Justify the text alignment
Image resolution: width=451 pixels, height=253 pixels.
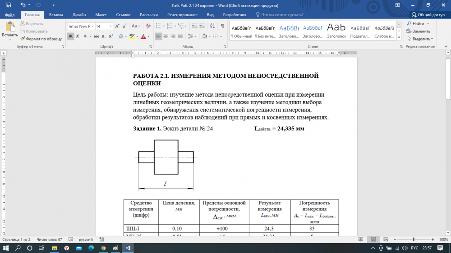click(180, 36)
